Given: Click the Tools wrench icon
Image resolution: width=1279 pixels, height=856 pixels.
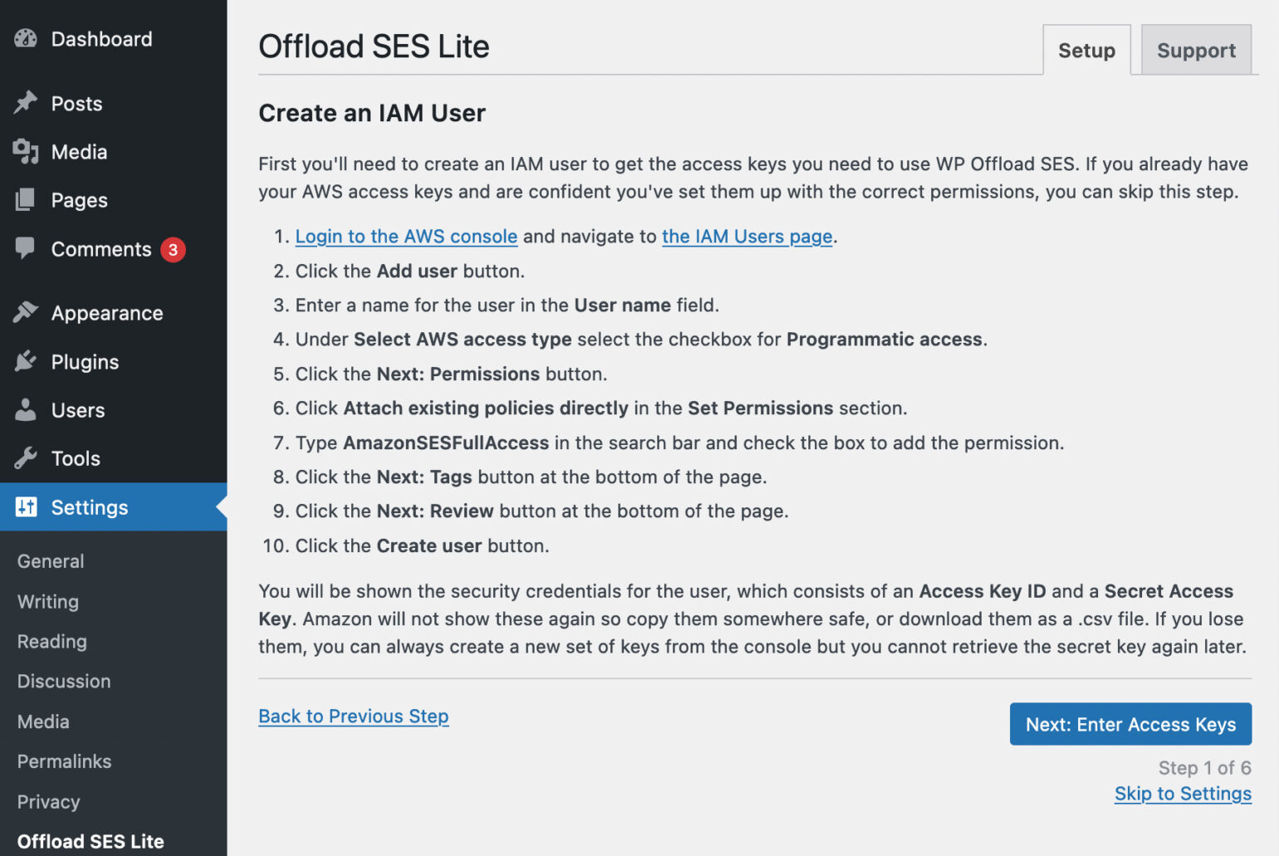Looking at the screenshot, I should point(26,457).
